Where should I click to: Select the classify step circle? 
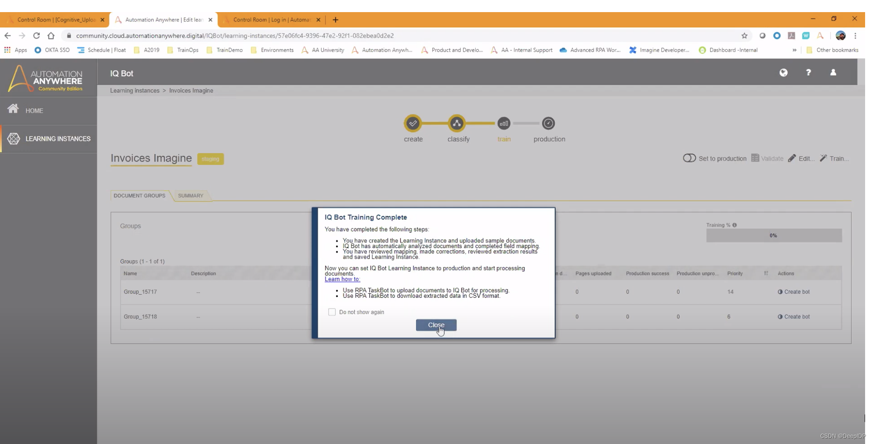[x=457, y=123]
